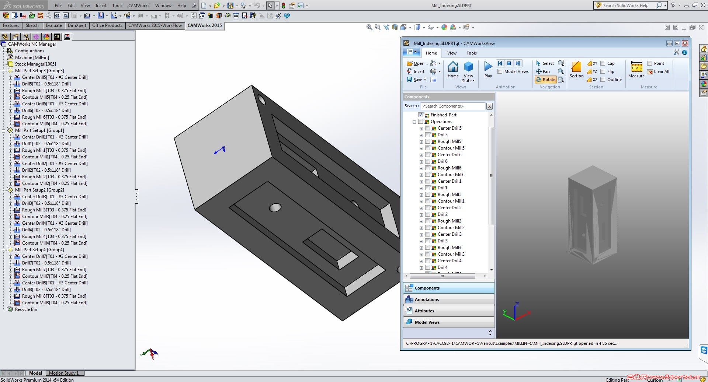Switch to the Tools tab in CAMWorksView
Screen dimensions: 708x382
471,53
